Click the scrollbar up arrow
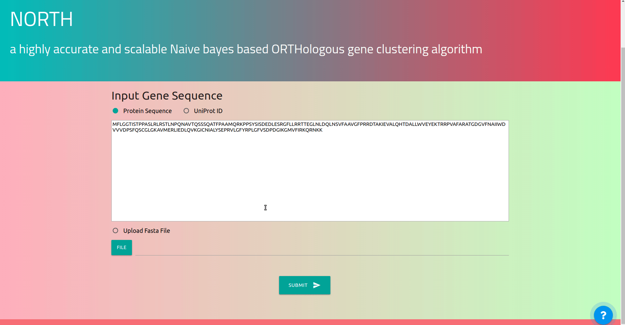The width and height of the screenshot is (625, 325). [x=623, y=2]
